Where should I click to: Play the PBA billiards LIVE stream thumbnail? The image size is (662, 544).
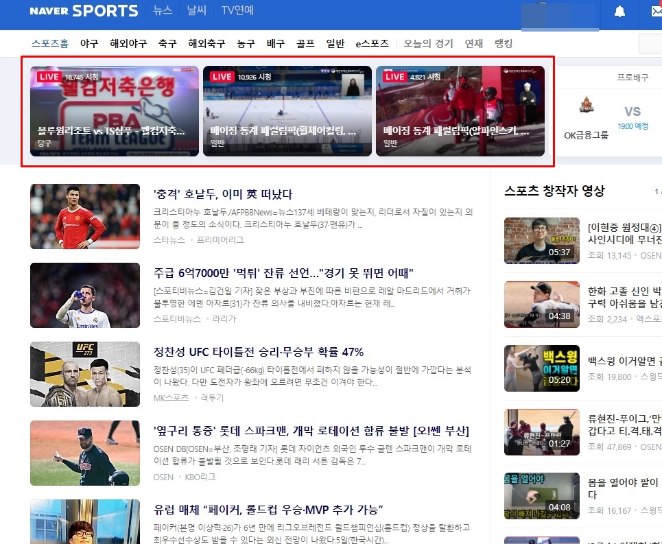[113, 110]
